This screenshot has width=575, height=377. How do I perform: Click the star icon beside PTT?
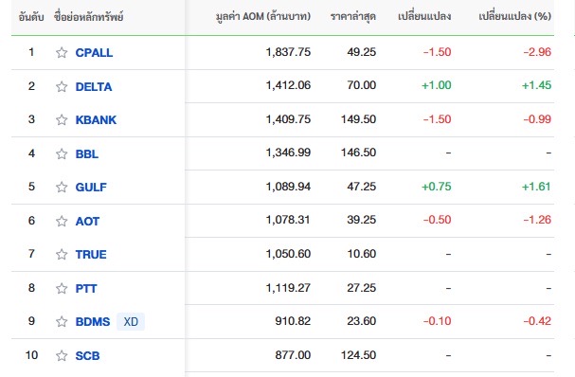pos(62,289)
